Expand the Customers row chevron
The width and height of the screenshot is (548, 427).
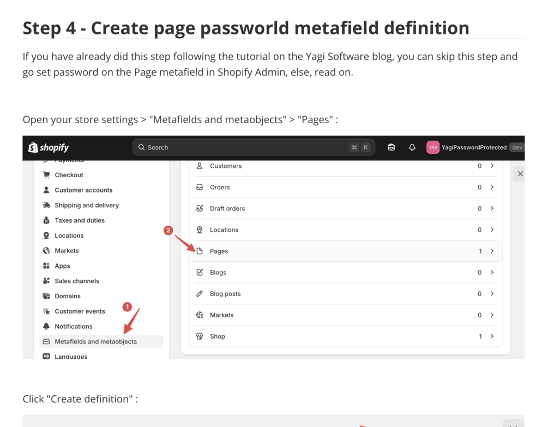(x=492, y=166)
